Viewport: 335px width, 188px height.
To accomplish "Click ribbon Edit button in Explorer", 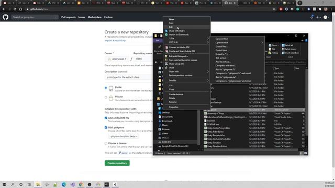I will pos(272,49).
